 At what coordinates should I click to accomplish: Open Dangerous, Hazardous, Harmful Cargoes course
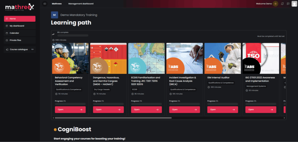point(108,109)
